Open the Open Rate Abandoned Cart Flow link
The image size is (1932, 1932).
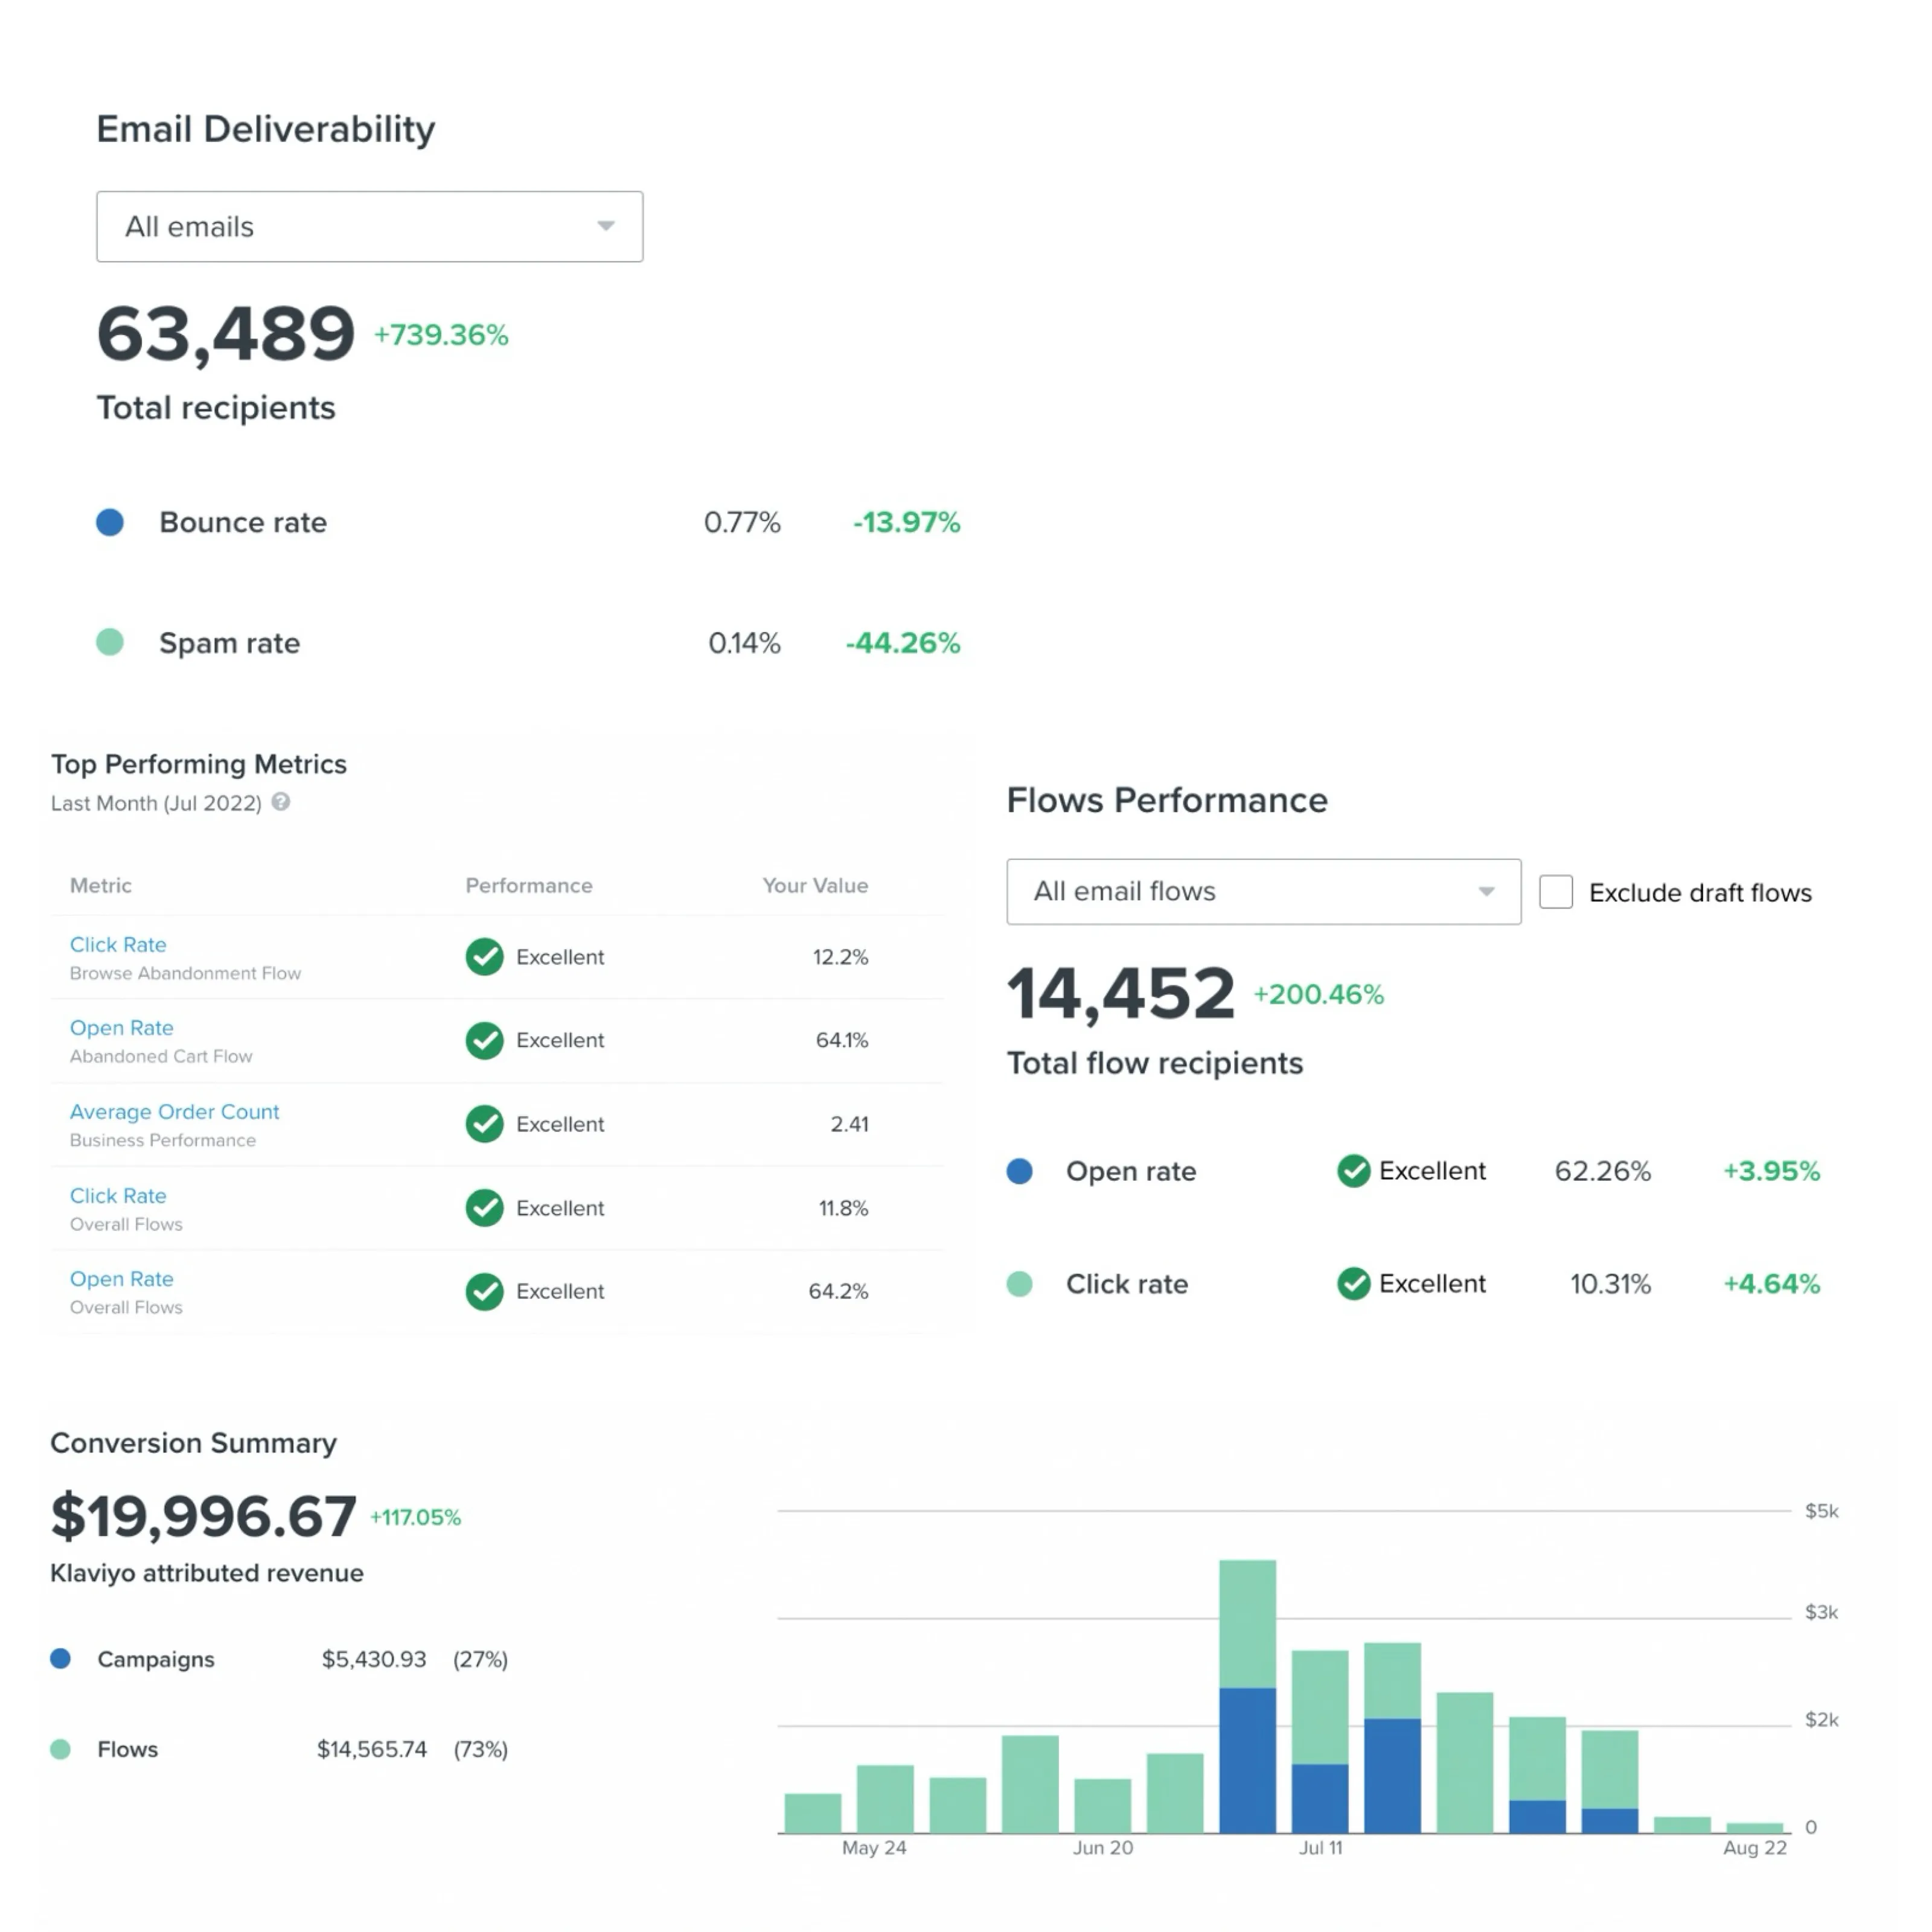click(121, 1028)
